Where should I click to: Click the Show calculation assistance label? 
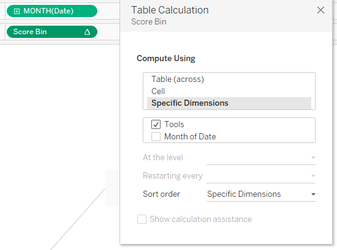click(200, 219)
